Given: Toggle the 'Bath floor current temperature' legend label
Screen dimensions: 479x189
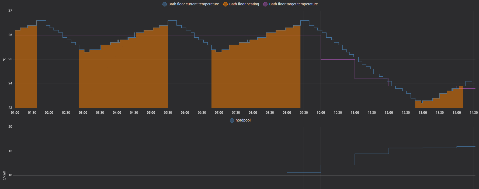Looking at the screenshot, I should [x=193, y=4].
